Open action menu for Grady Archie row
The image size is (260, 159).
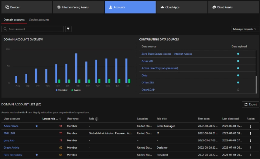(250, 148)
